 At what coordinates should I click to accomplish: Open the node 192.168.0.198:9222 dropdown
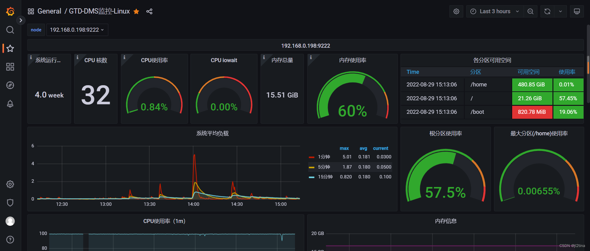click(x=77, y=30)
